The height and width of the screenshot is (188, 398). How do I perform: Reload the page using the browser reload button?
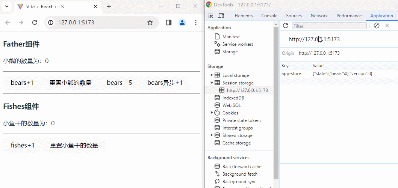coord(35,23)
